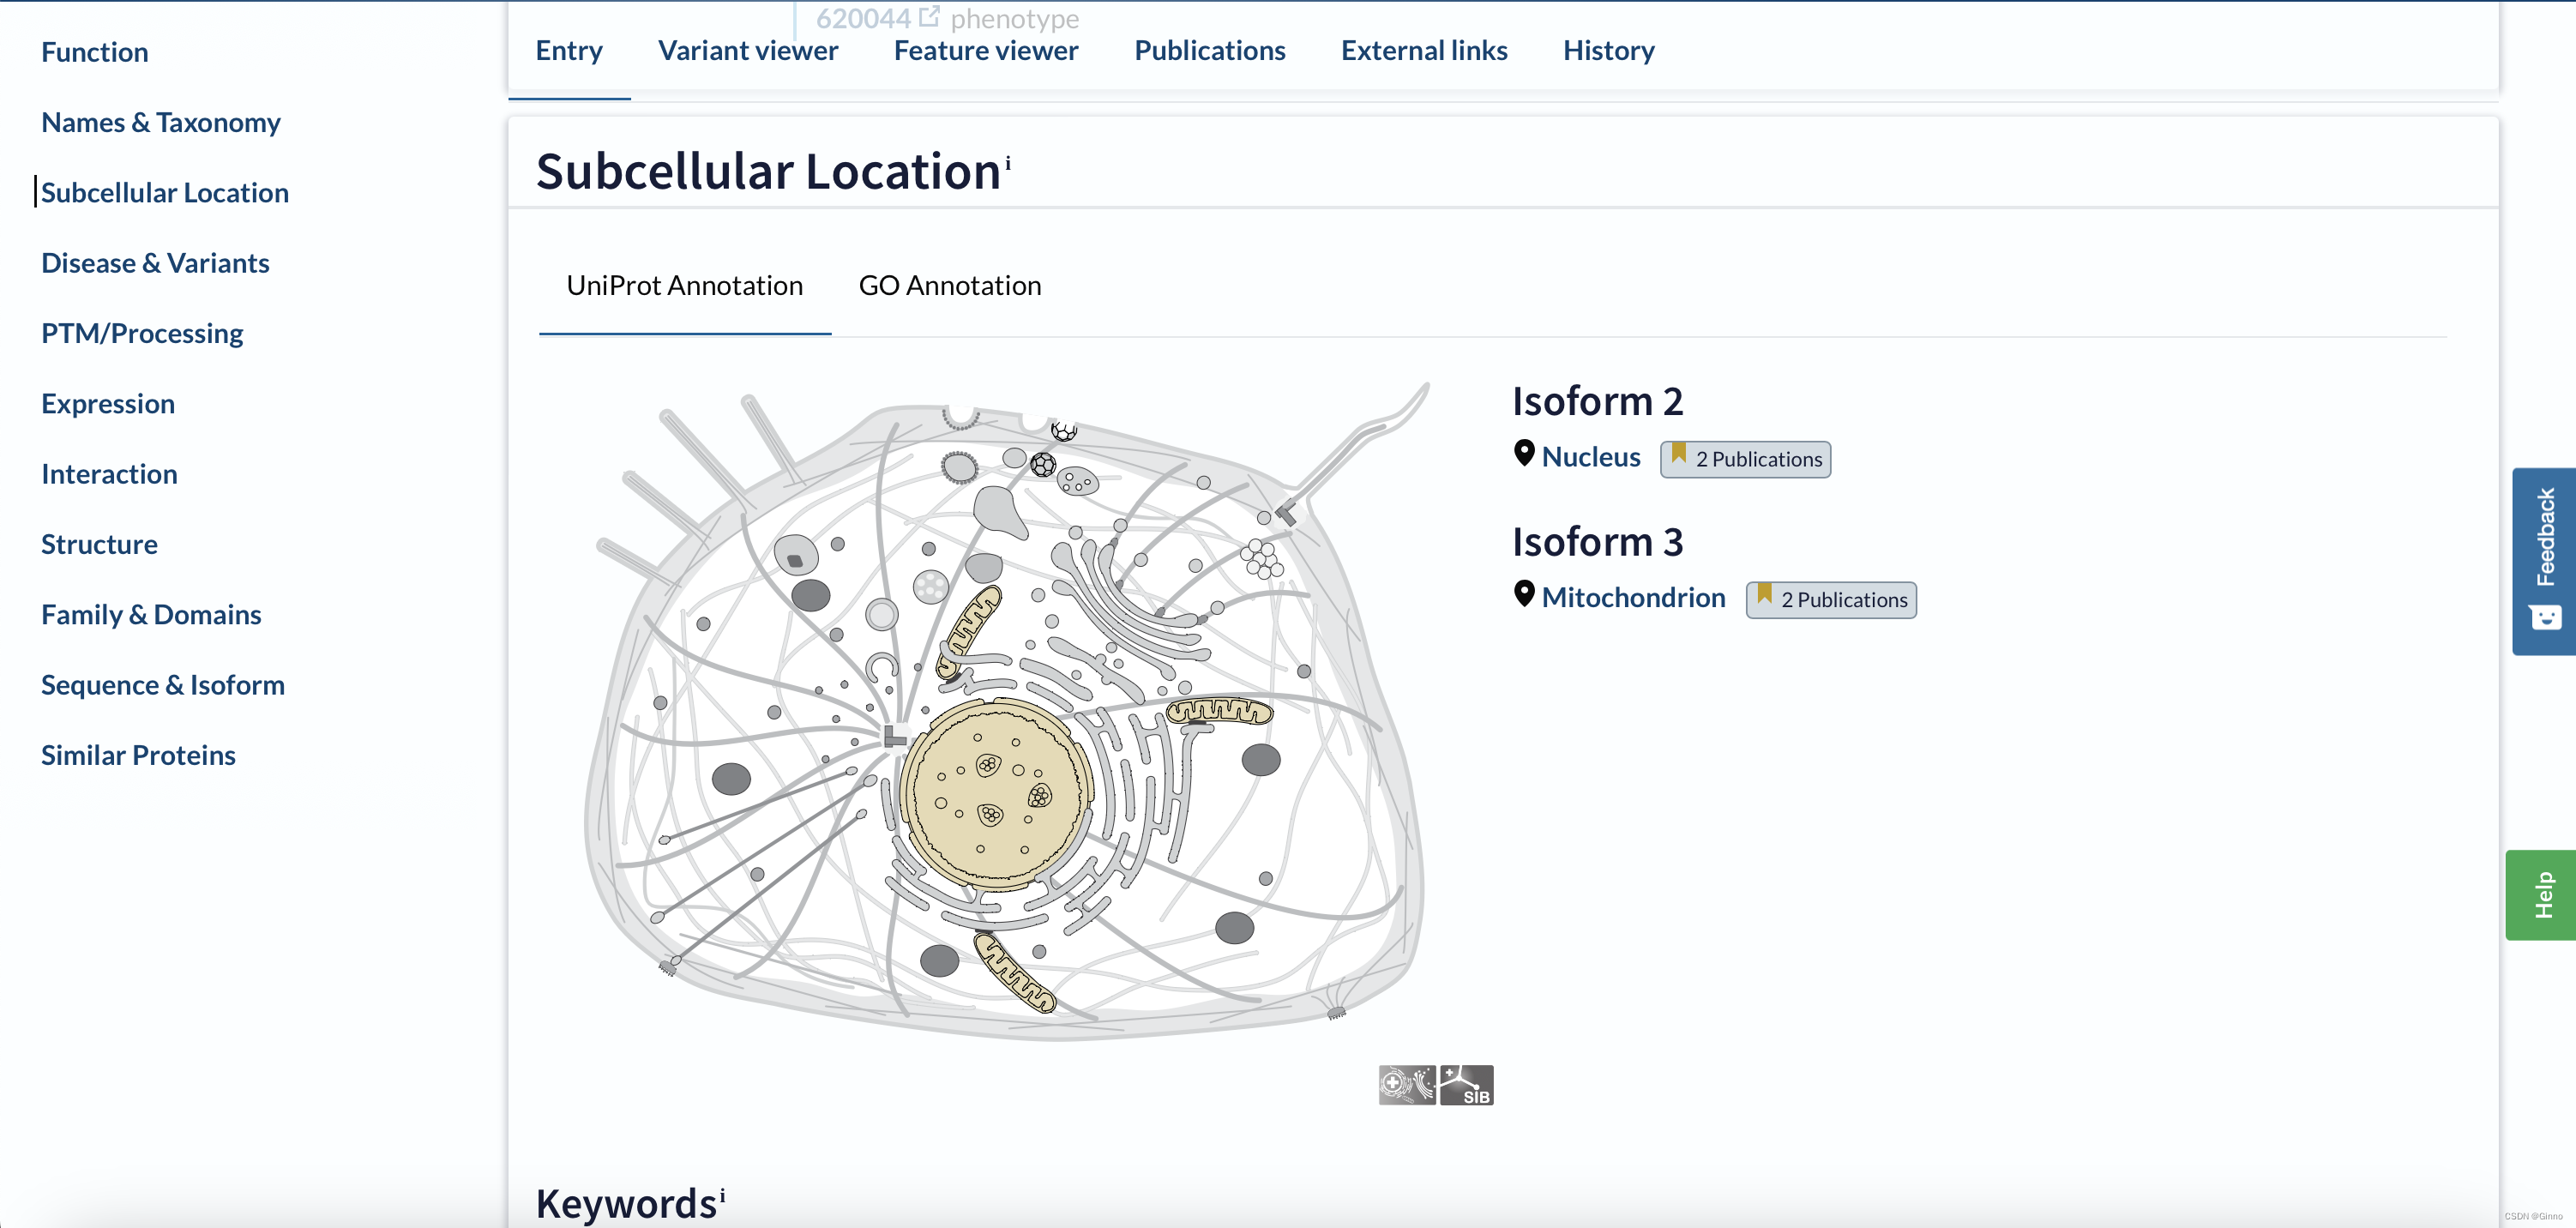The height and width of the screenshot is (1228, 2576).
Task: Click the location pin icon beside Mitochondrion
Action: pyautogui.click(x=1524, y=594)
